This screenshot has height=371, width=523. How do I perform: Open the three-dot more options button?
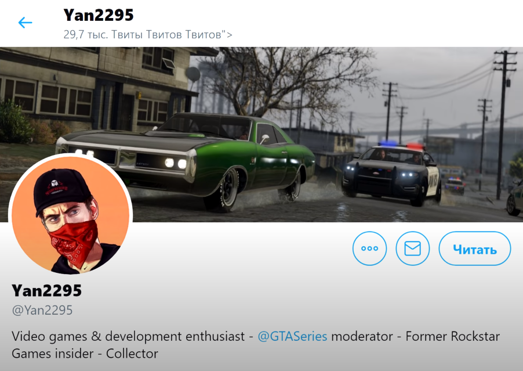369,248
